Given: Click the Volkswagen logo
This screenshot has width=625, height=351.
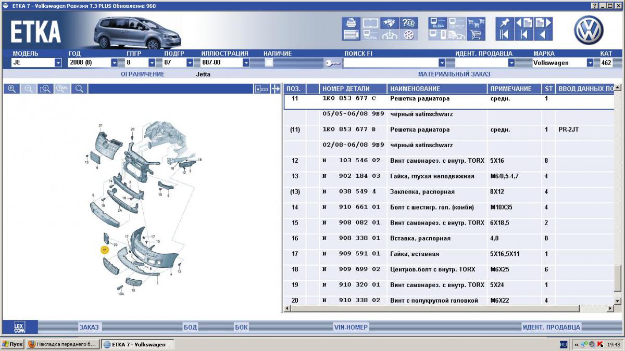Looking at the screenshot, I should pyautogui.click(x=589, y=30).
